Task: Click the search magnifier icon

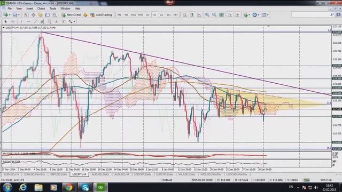Action: point(332,14)
